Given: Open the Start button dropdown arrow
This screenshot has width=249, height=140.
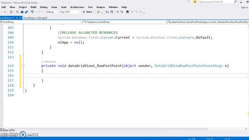Looking at the screenshot, I should coord(94,12).
